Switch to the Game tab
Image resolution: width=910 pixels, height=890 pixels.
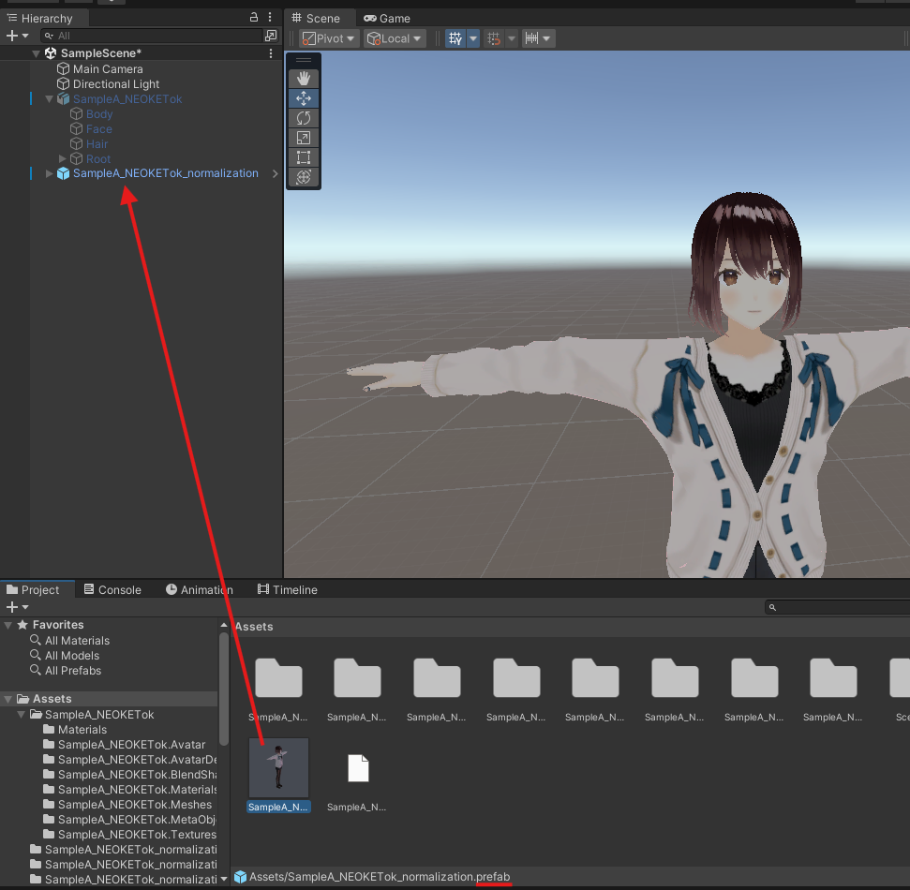tap(387, 18)
